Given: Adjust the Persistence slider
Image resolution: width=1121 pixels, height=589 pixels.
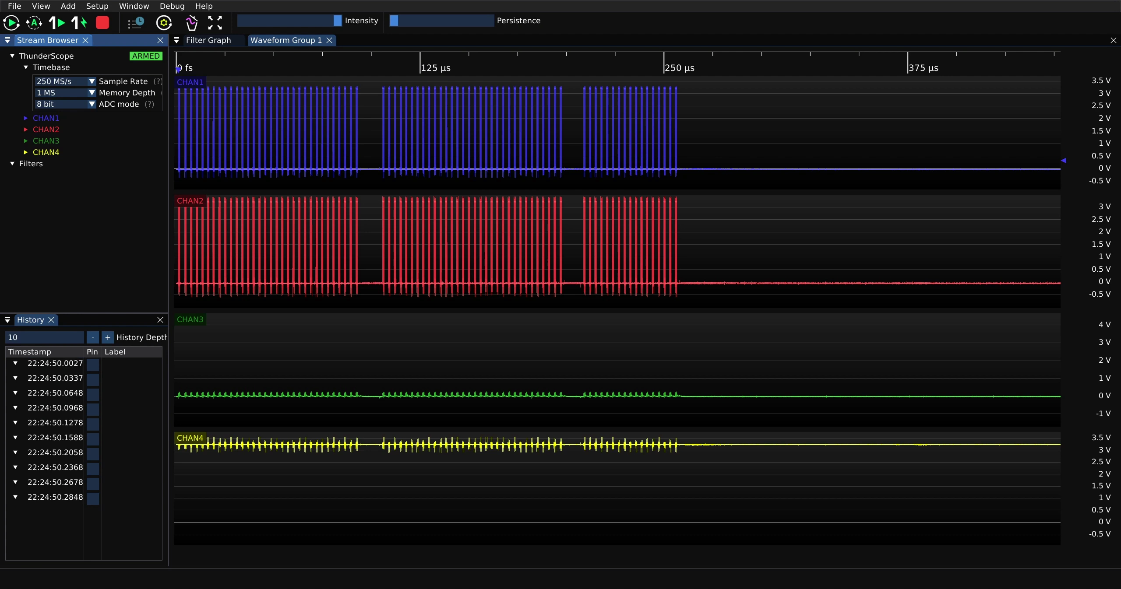Looking at the screenshot, I should (442, 21).
